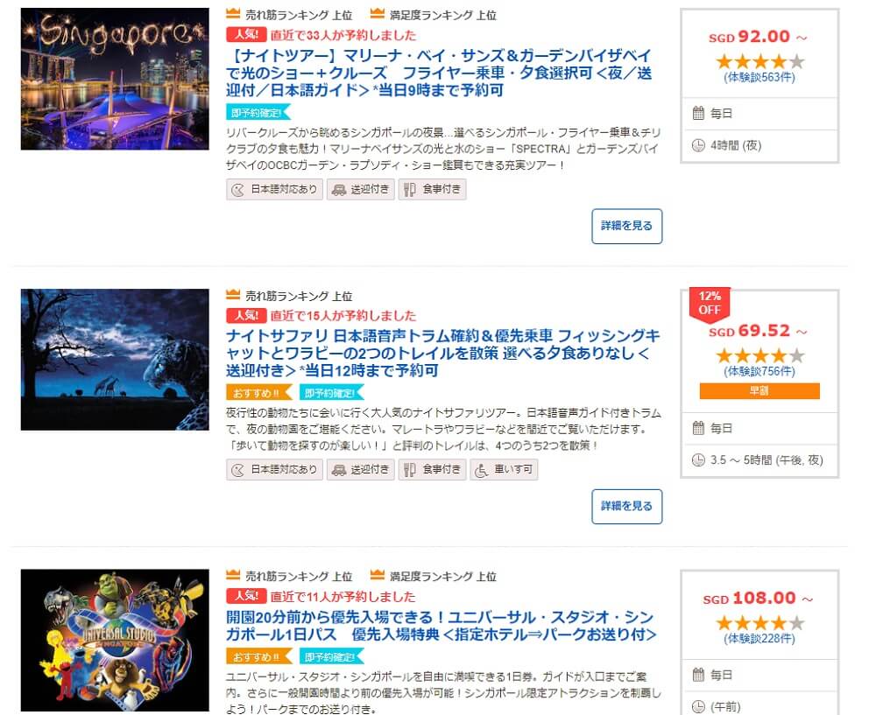View 体験談228件 reviews link
Screen dimensions: 876x715
click(x=759, y=639)
